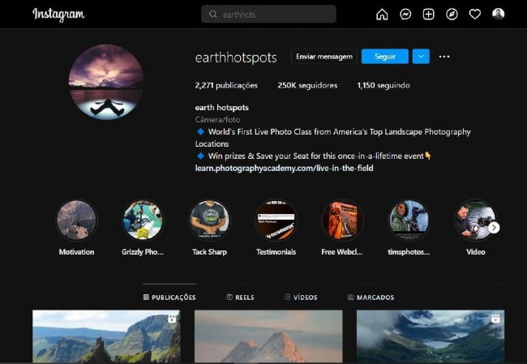The image size is (527, 364).
Task: Open the mountain peak sunset post
Action: (x=268, y=336)
